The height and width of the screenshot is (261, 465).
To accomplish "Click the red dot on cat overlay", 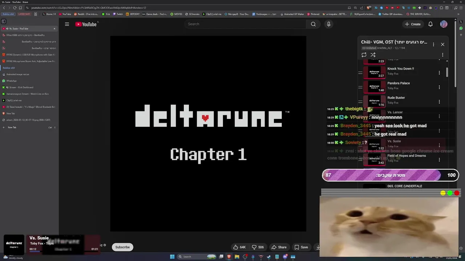I will [x=457, y=193].
